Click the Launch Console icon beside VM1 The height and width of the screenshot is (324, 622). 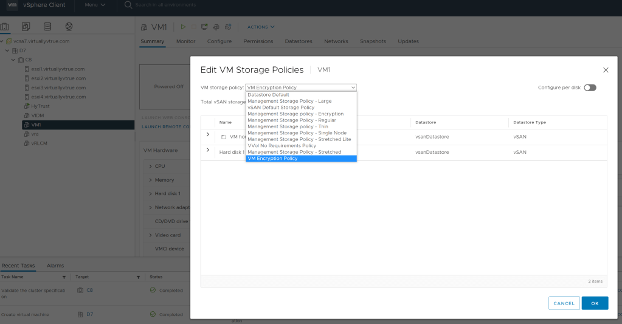[x=204, y=27]
